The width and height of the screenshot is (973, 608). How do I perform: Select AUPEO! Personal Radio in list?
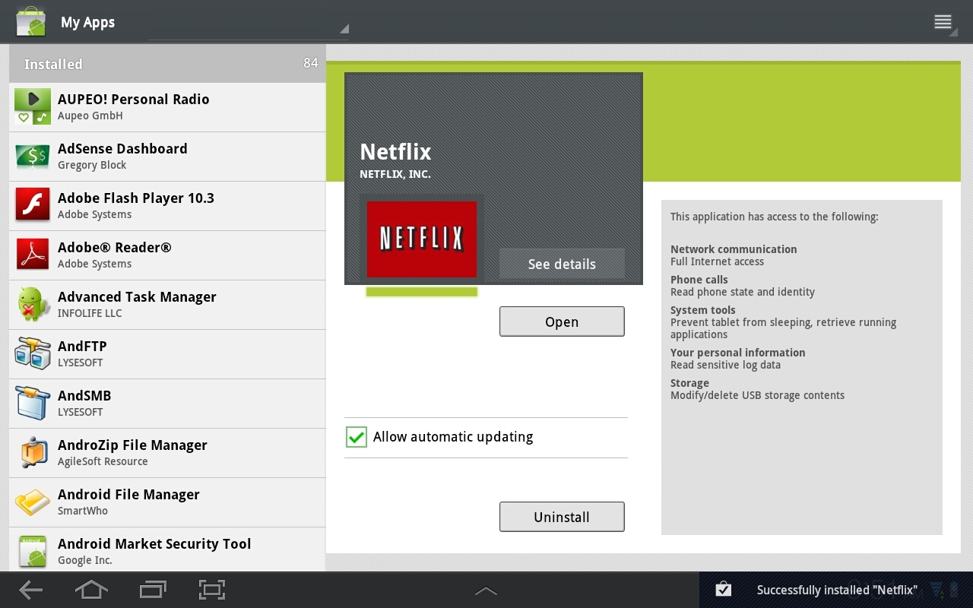pos(167,107)
